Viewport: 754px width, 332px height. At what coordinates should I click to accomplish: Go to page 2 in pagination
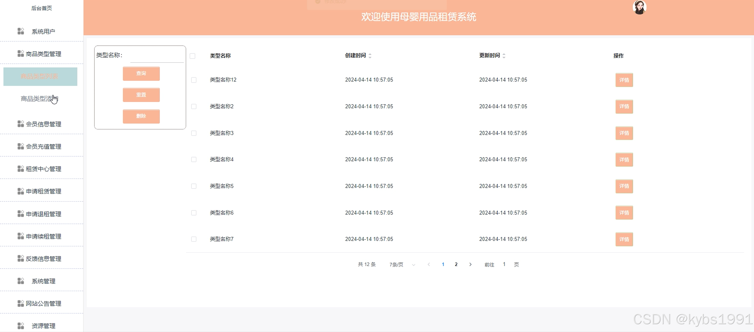tap(456, 265)
